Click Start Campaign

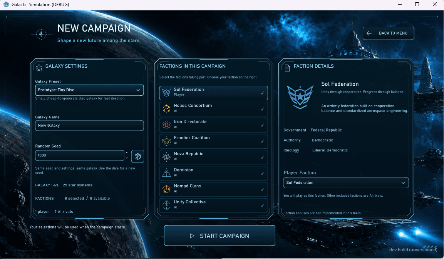tap(219, 236)
